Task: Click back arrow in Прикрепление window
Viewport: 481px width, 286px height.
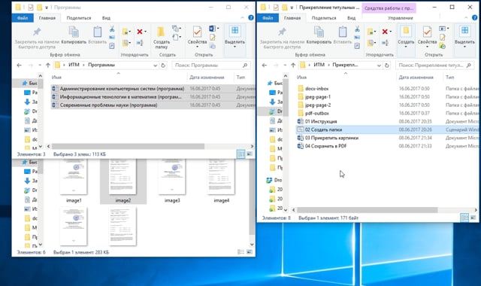Action: click(x=264, y=65)
